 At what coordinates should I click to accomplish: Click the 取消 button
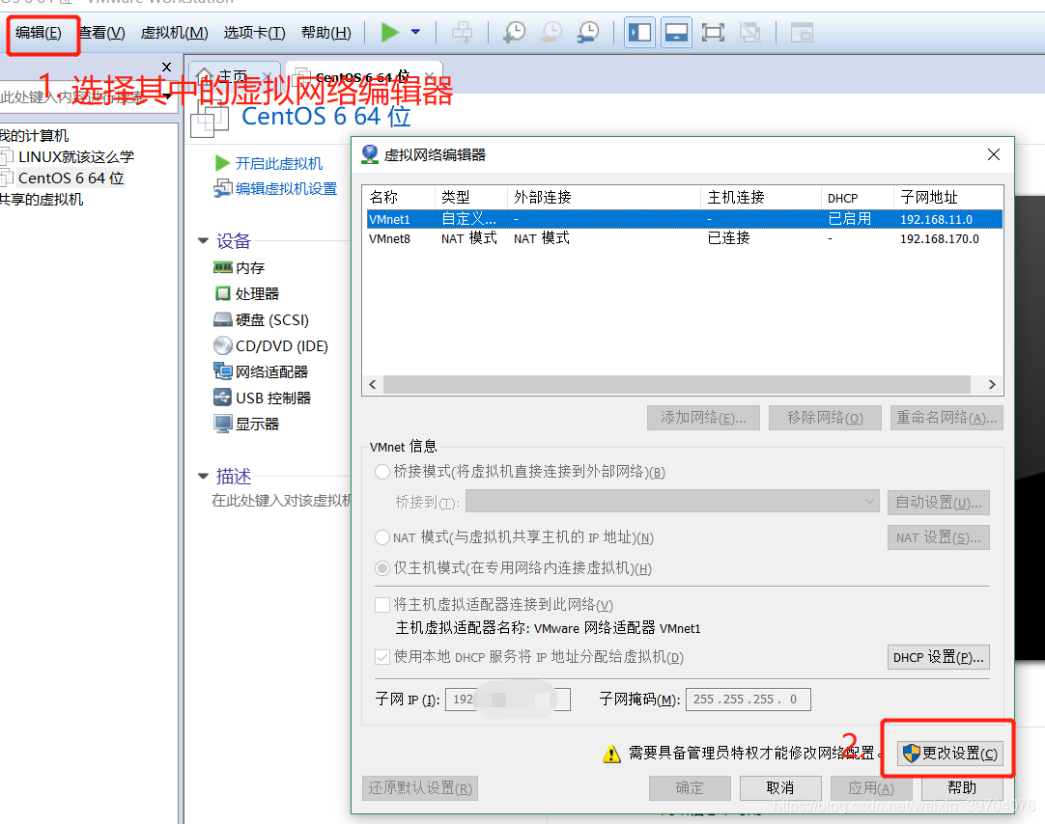tap(779, 788)
